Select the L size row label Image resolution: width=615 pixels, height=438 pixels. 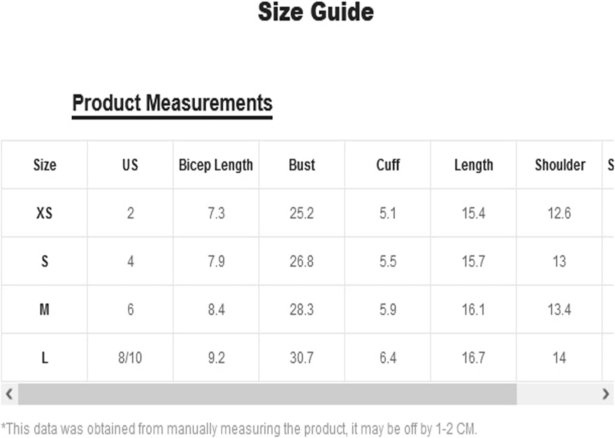pyautogui.click(x=44, y=358)
